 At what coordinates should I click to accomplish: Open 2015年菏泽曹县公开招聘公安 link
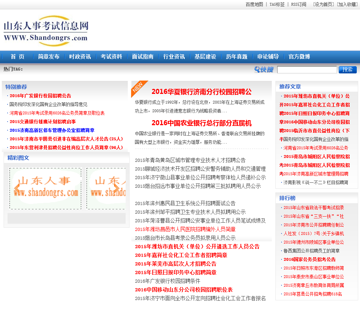(x=200, y=221)
